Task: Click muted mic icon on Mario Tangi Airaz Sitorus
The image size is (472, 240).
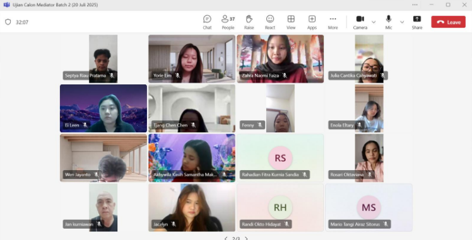Action: pyautogui.click(x=386, y=224)
